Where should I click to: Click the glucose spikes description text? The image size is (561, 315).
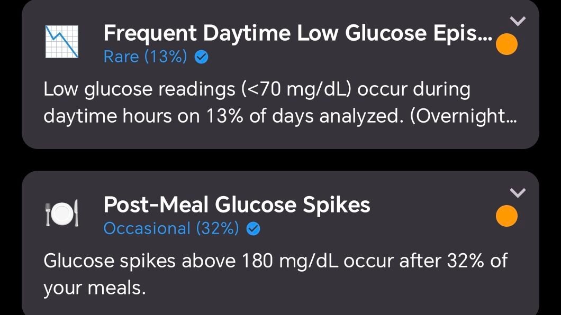pyautogui.click(x=275, y=261)
